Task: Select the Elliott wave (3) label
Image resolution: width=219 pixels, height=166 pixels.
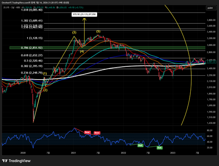Action: pyautogui.click(x=74, y=33)
